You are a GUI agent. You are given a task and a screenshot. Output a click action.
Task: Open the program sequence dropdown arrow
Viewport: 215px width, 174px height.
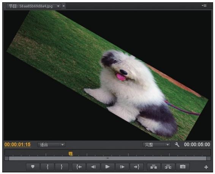[x=58, y=6]
